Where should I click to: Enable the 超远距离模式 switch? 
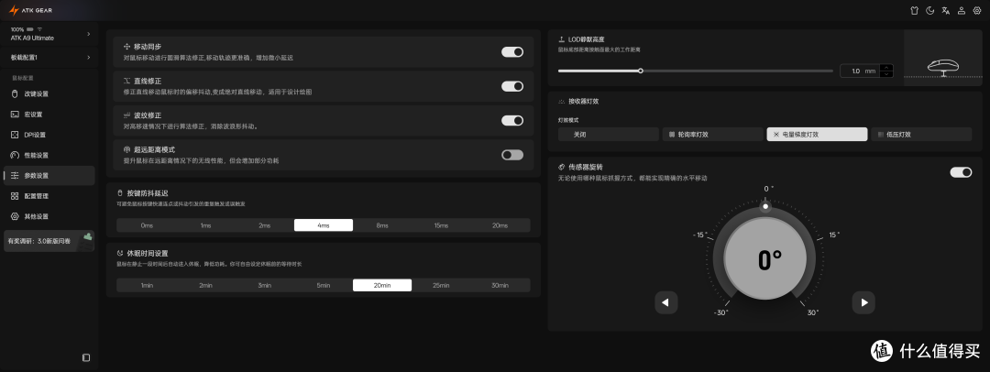pos(512,154)
